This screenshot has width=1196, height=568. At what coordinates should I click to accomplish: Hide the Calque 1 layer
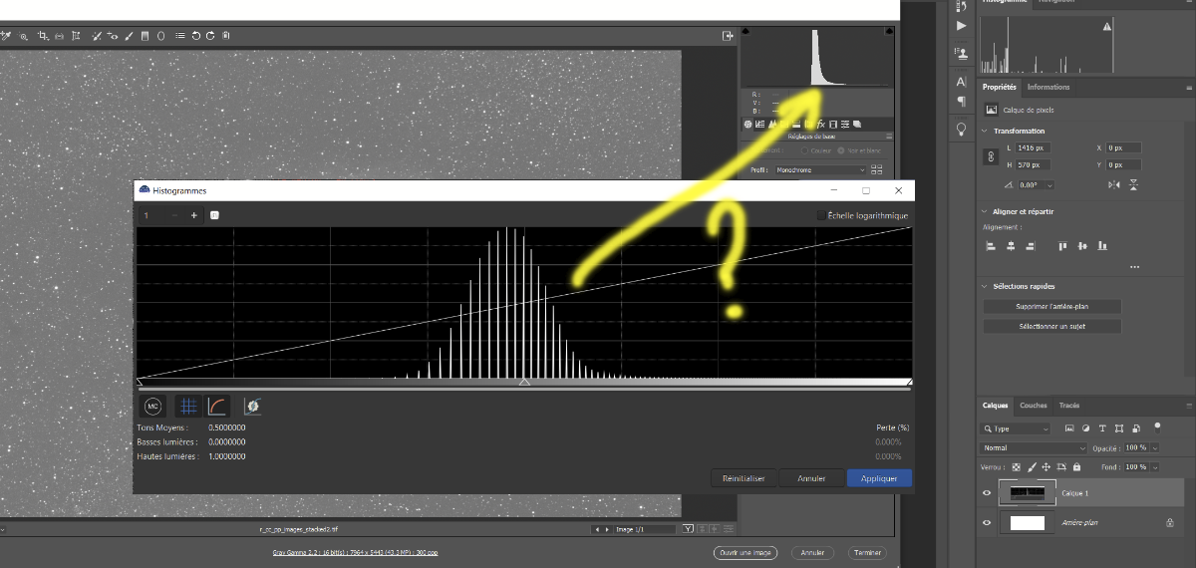point(988,492)
